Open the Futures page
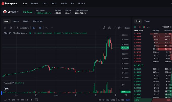Viewport: 172px width, 102px height. 35,3
